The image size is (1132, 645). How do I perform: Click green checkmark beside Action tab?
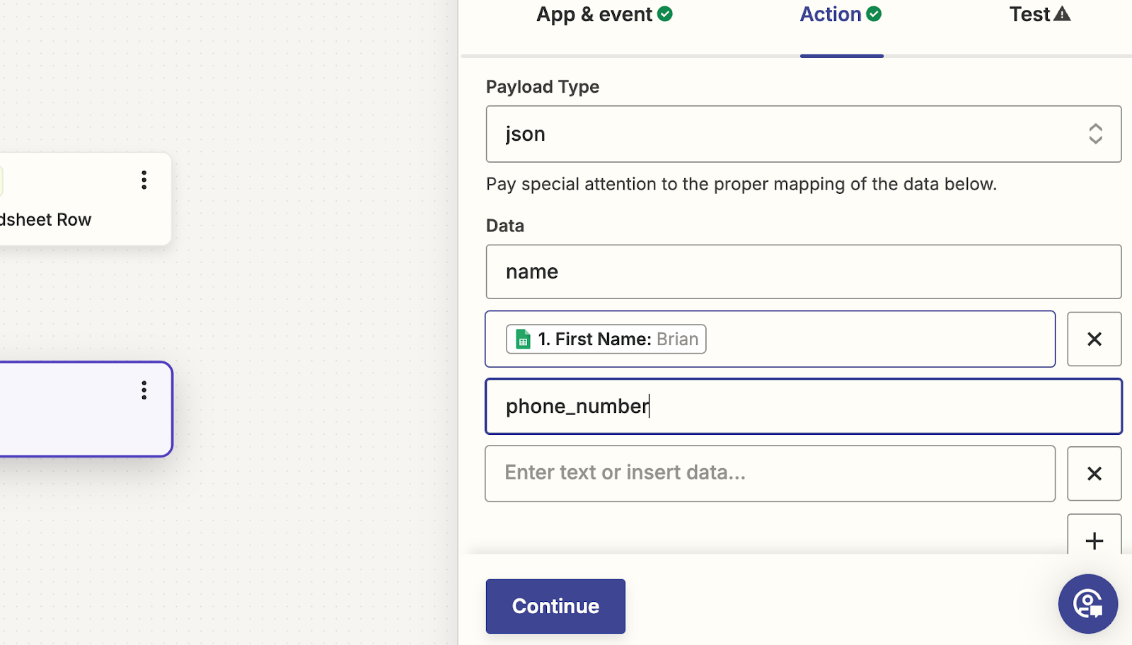(x=874, y=14)
